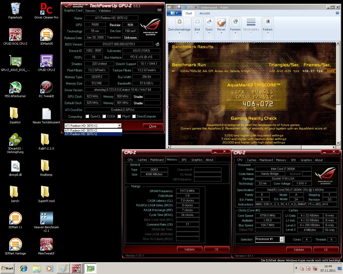
Task: Open Windows Explorer folder in taskbar
Action: 37,268
